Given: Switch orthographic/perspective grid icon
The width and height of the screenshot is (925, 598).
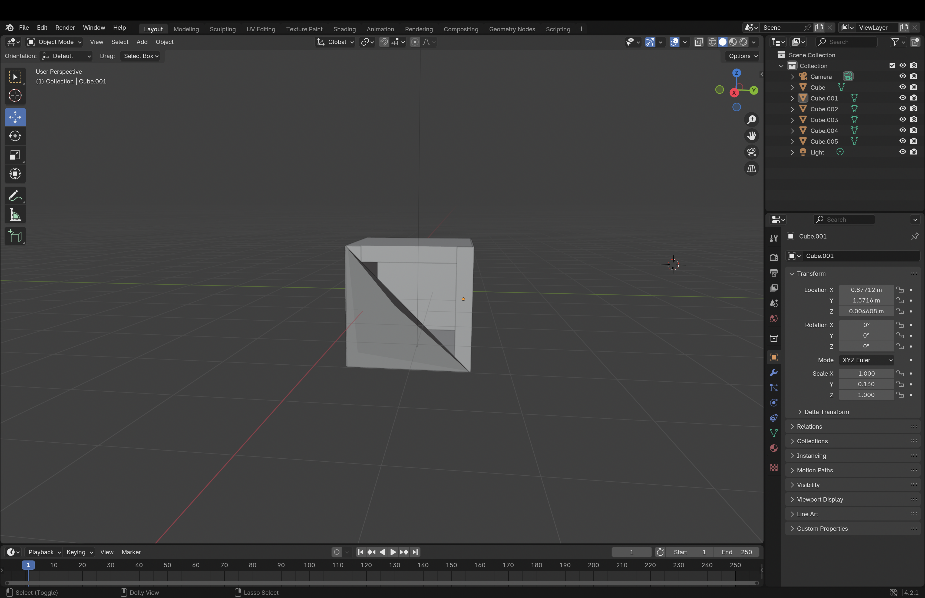Looking at the screenshot, I should 752,169.
